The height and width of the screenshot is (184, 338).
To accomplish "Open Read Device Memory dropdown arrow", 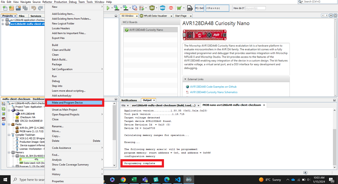I will (129, 8).
